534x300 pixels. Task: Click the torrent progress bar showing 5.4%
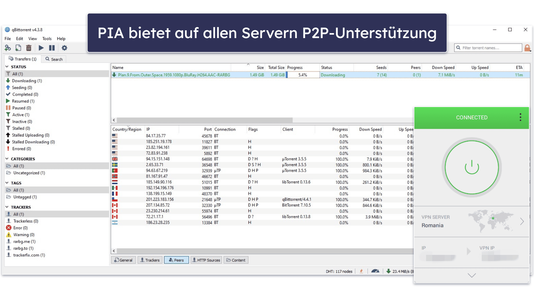click(303, 75)
